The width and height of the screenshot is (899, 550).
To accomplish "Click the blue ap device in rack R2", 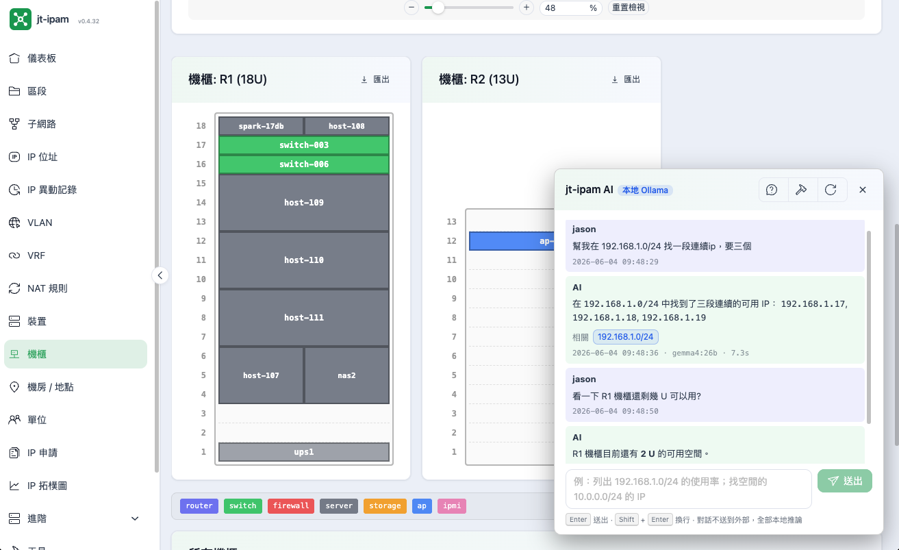I will coord(512,241).
